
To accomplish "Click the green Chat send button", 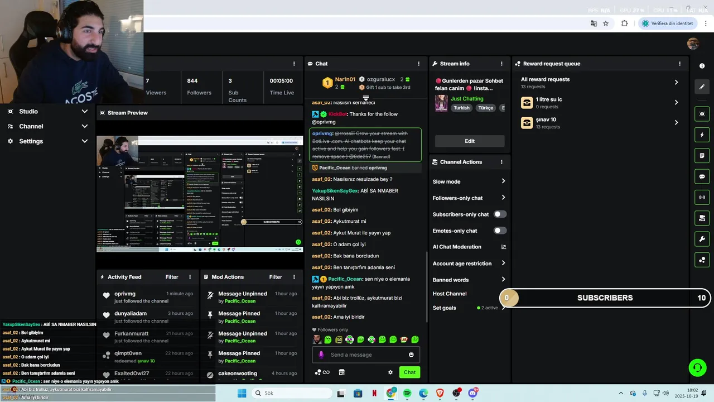I will 409,372.
